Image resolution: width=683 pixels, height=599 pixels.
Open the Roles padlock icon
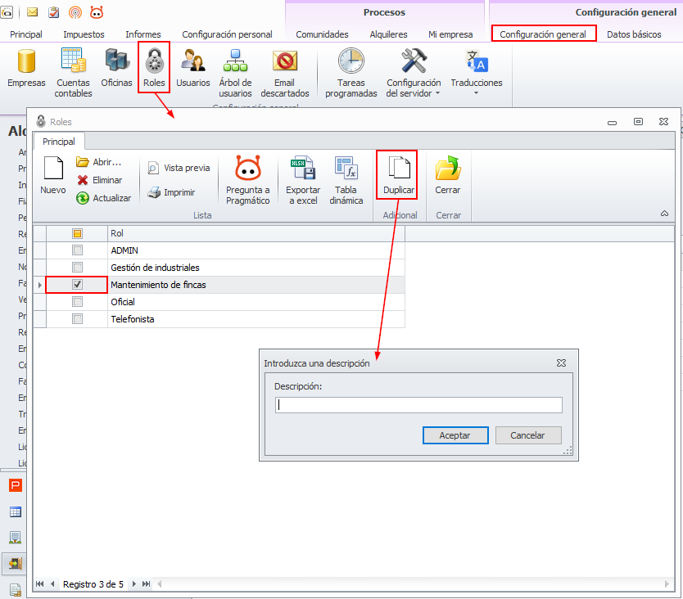154,61
